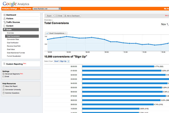Click the Google Analytics logo
The width and height of the screenshot is (169, 113).
(x=16, y=4)
